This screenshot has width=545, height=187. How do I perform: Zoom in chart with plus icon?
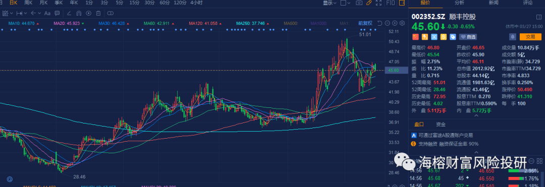395,23
